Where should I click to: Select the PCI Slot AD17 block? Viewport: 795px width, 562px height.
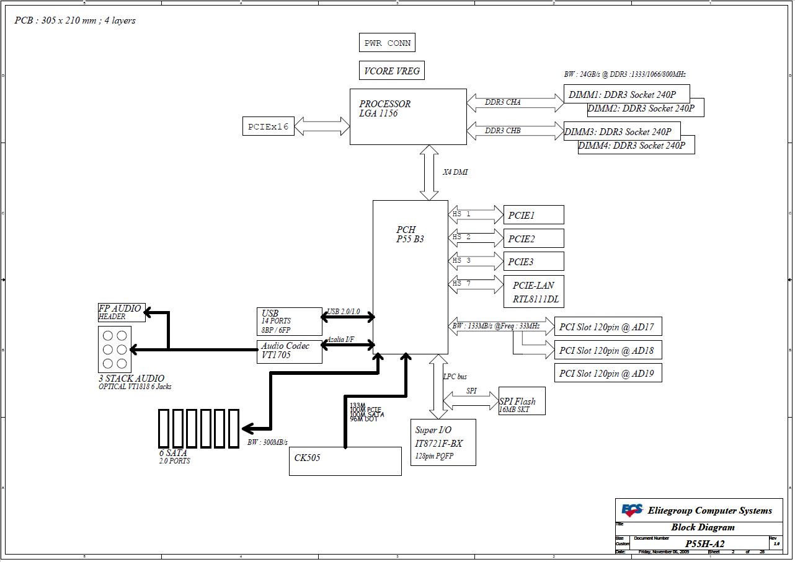608,327
